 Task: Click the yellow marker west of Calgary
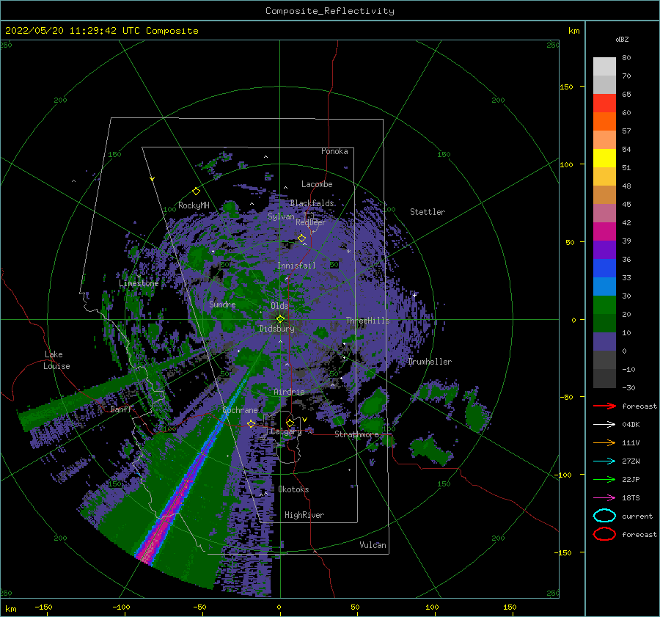coord(252,423)
